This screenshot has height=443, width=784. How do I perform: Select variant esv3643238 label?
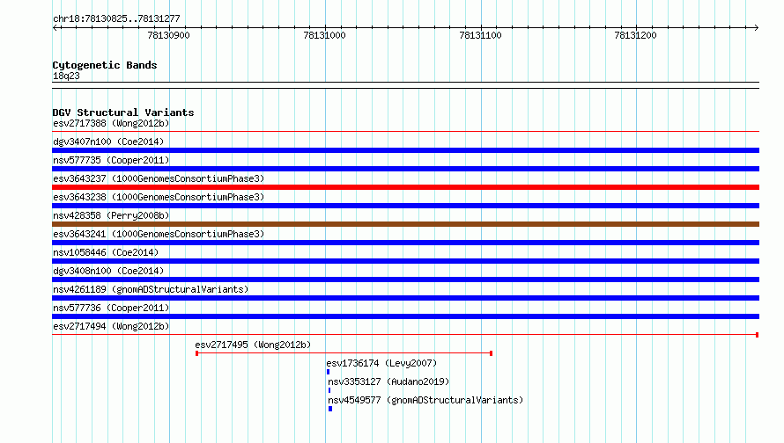[x=159, y=197]
